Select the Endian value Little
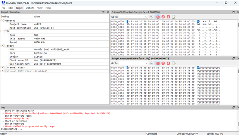This screenshot has height=135, width=239. (x=38, y=57)
